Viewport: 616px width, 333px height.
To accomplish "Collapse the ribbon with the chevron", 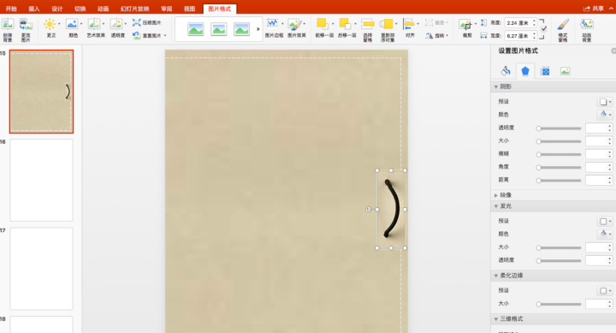I will click(611, 9).
